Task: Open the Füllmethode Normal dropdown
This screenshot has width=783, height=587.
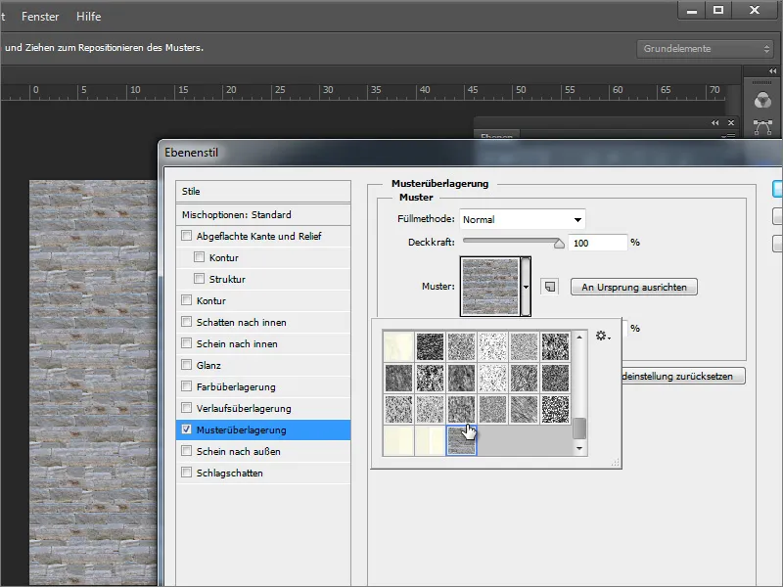Action: (523, 219)
